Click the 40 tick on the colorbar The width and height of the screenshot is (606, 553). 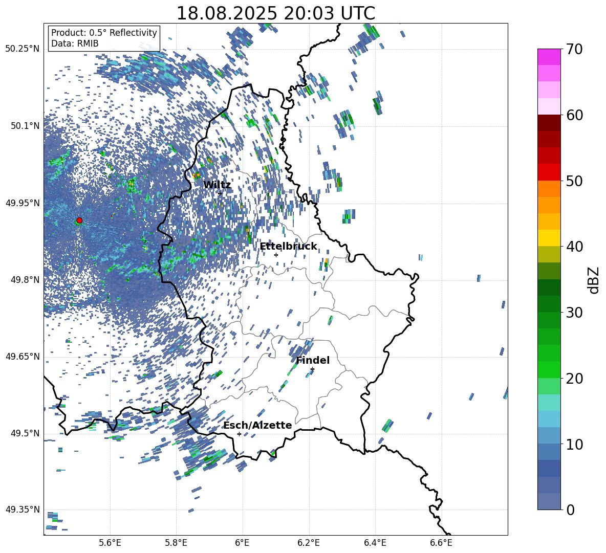pos(574,247)
